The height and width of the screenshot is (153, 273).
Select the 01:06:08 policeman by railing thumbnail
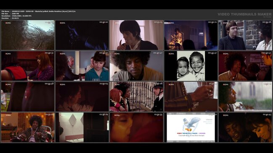pyautogui.click(x=136, y=97)
